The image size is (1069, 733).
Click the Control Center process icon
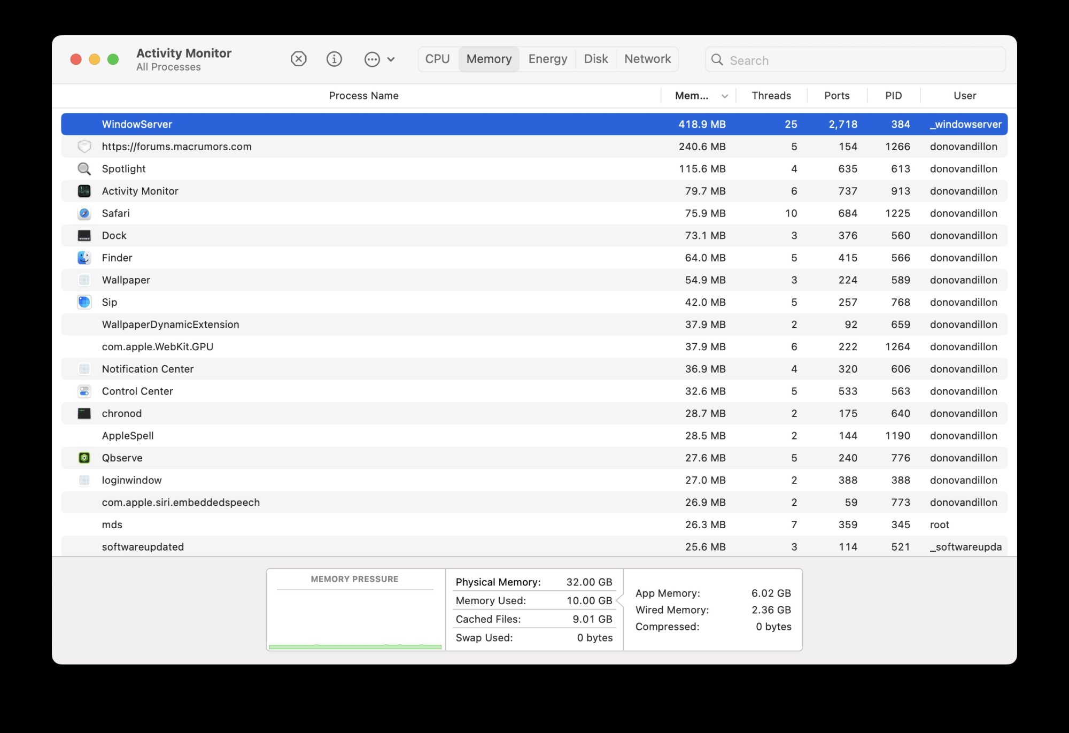[84, 391]
